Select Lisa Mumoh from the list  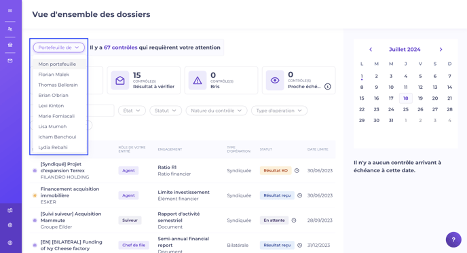[x=59, y=126]
